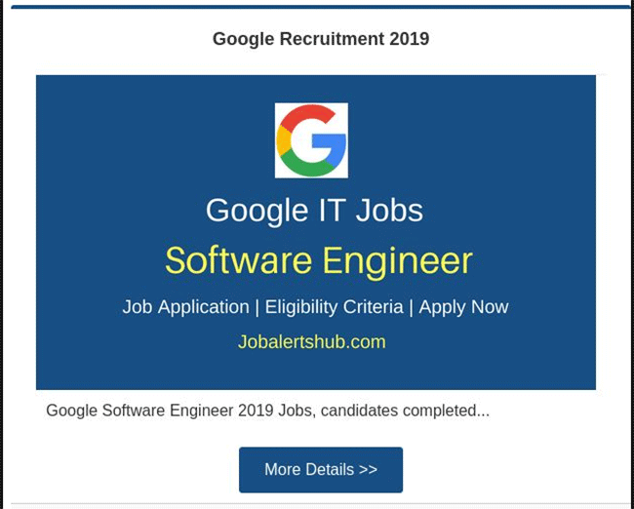This screenshot has width=634, height=509.
Task: Click Apply Now text in banner
Action: (x=463, y=307)
